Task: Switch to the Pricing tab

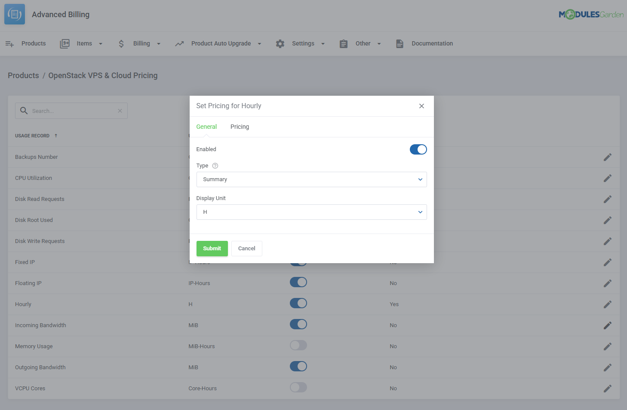Action: [x=240, y=127]
